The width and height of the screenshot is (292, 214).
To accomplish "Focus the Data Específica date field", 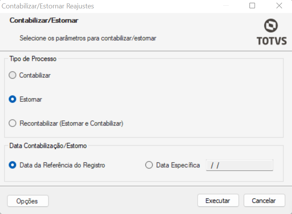I will coord(239,165).
